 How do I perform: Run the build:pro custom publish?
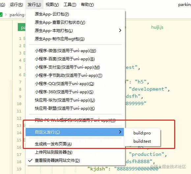pyautogui.click(x=142, y=133)
